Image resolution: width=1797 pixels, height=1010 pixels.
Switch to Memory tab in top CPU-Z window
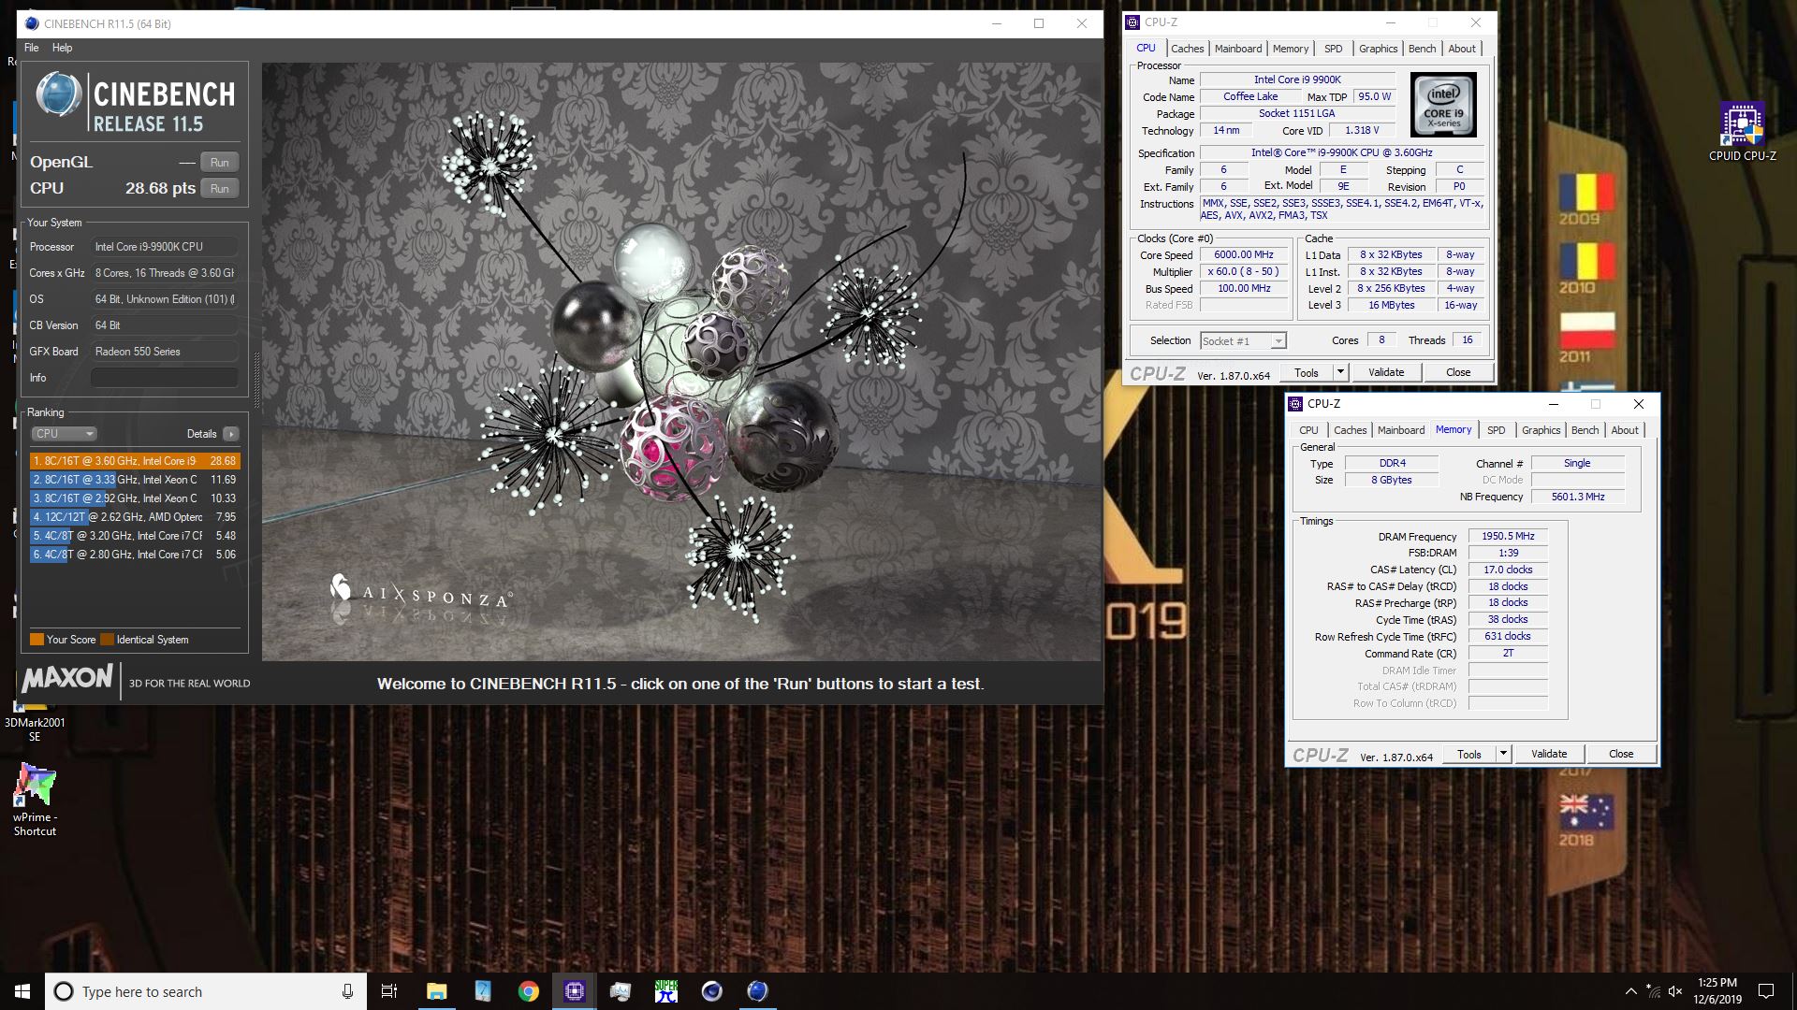tap(1290, 49)
